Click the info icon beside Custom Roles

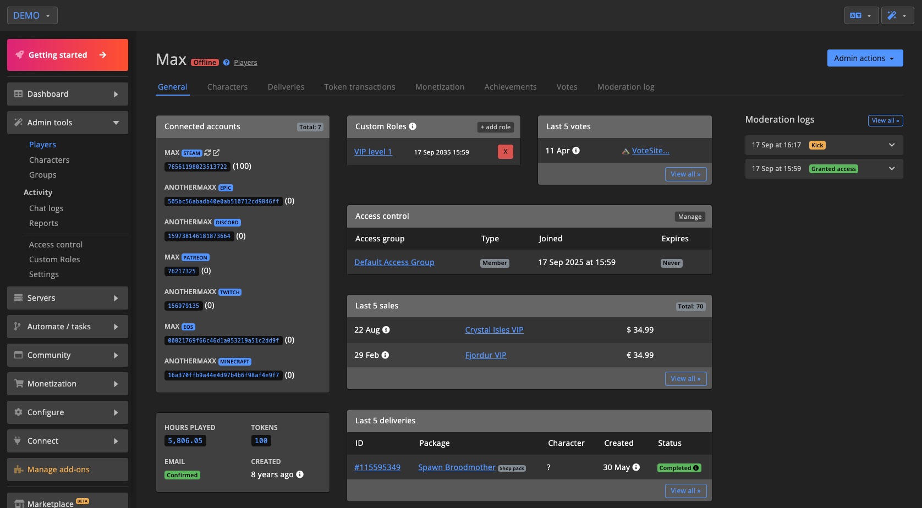click(x=413, y=126)
